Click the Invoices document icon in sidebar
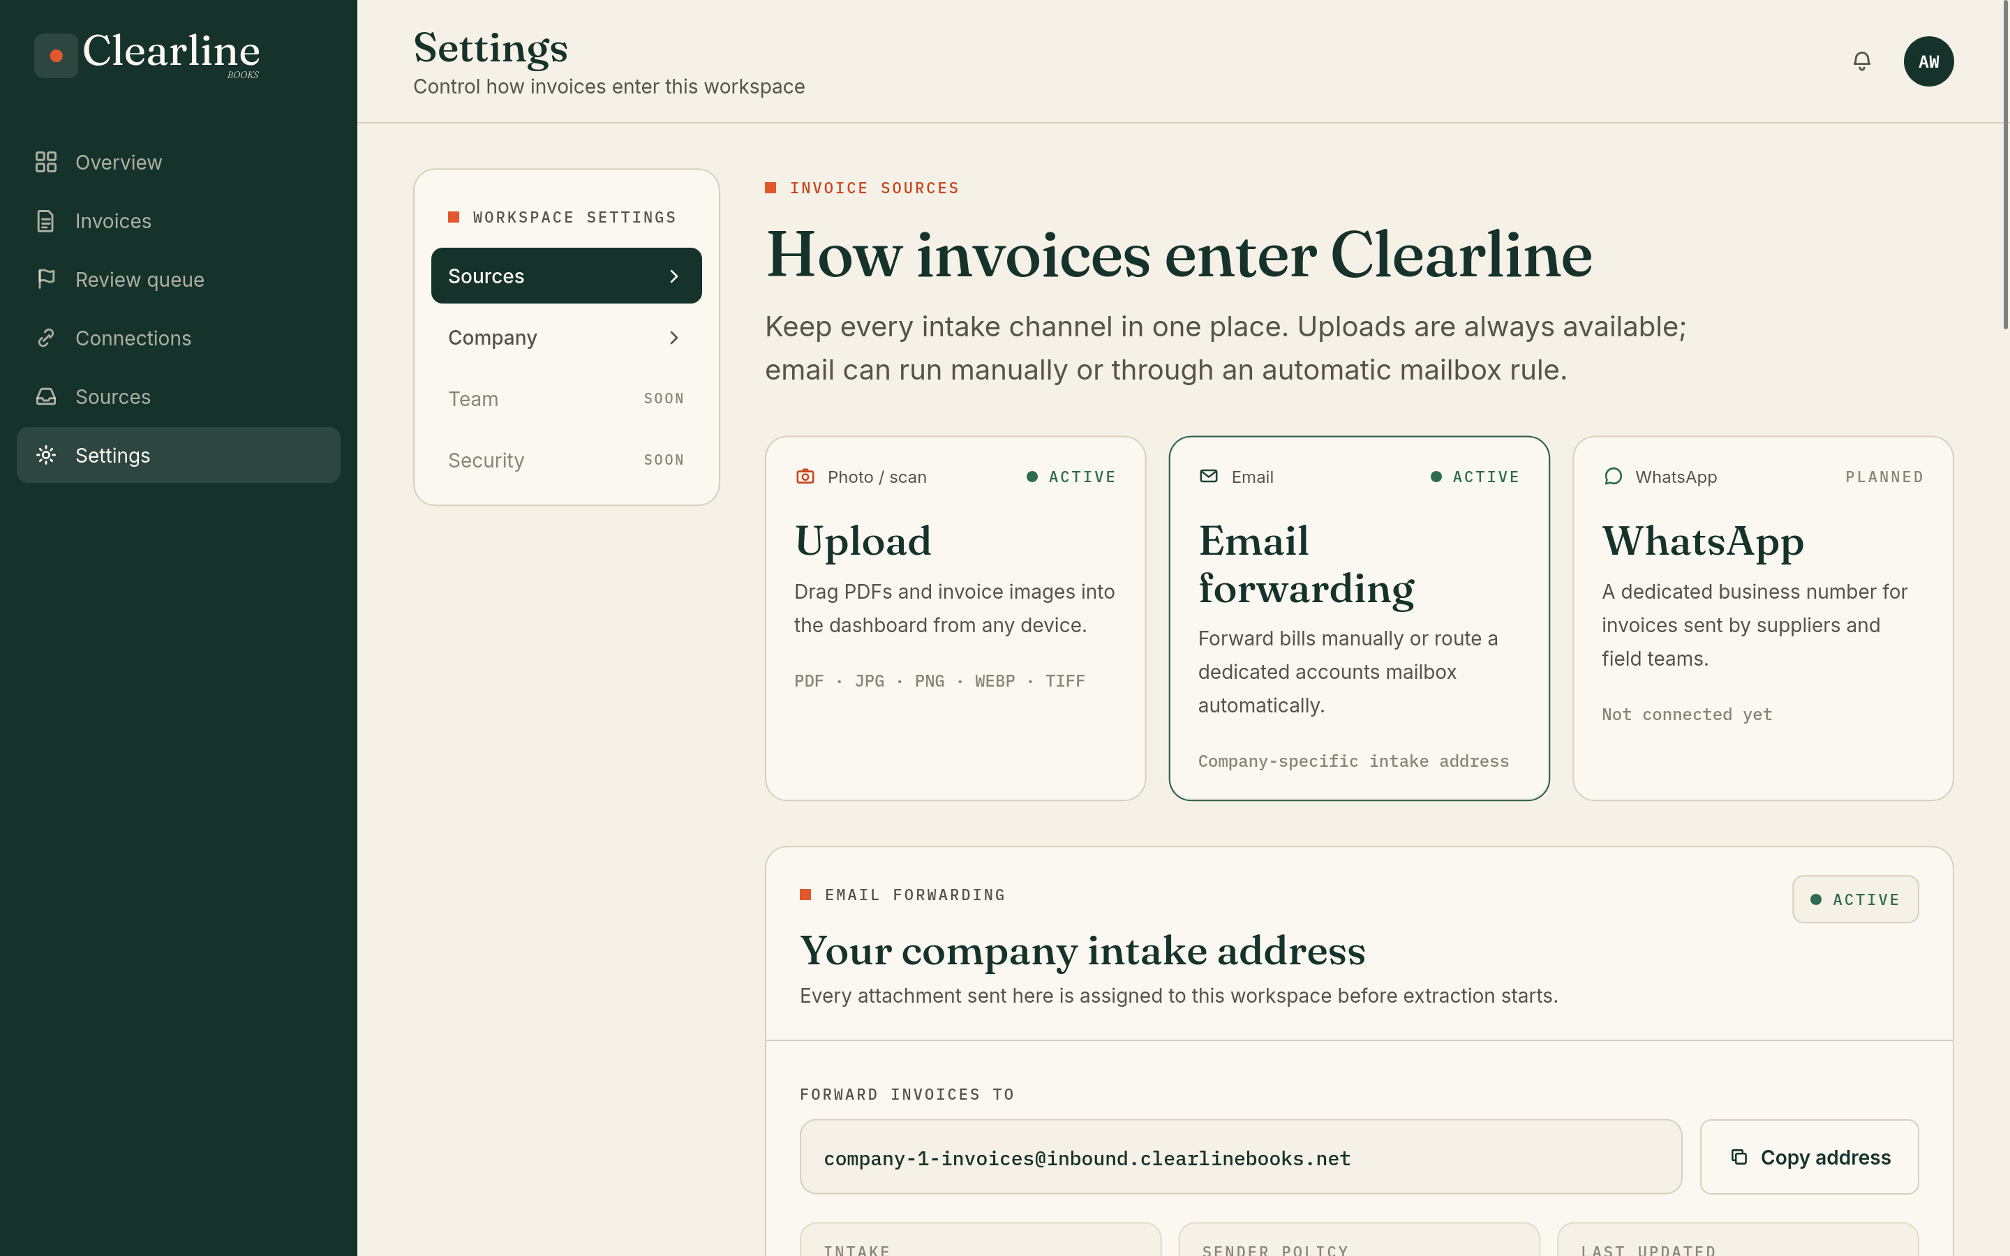Screen dimensions: 2010x1256 (x=45, y=221)
